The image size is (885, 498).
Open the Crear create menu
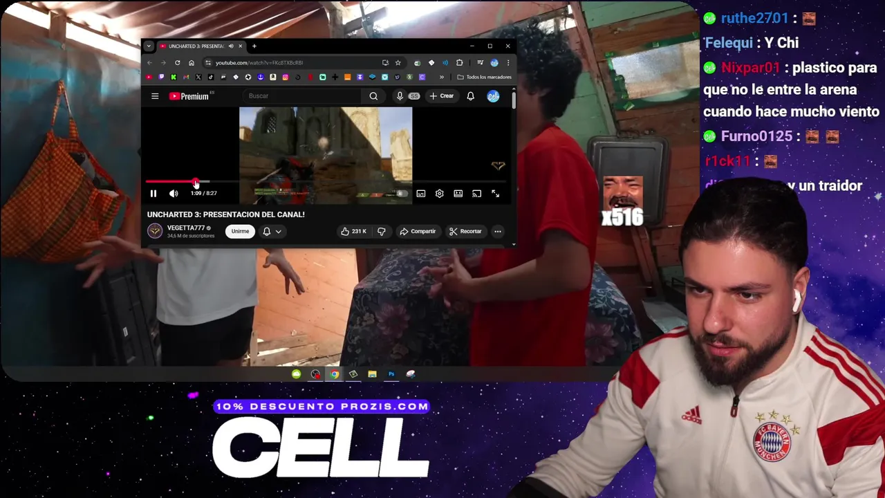pyautogui.click(x=442, y=96)
